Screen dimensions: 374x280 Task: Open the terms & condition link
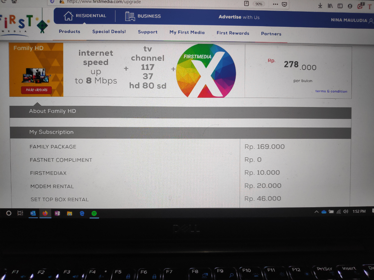[331, 91]
